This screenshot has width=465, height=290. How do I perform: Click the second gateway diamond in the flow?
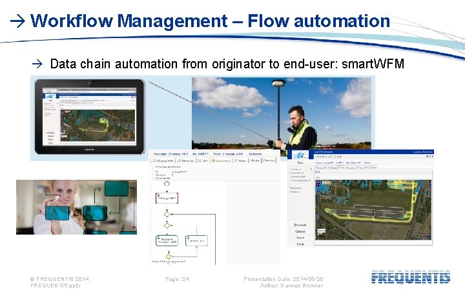167,225
